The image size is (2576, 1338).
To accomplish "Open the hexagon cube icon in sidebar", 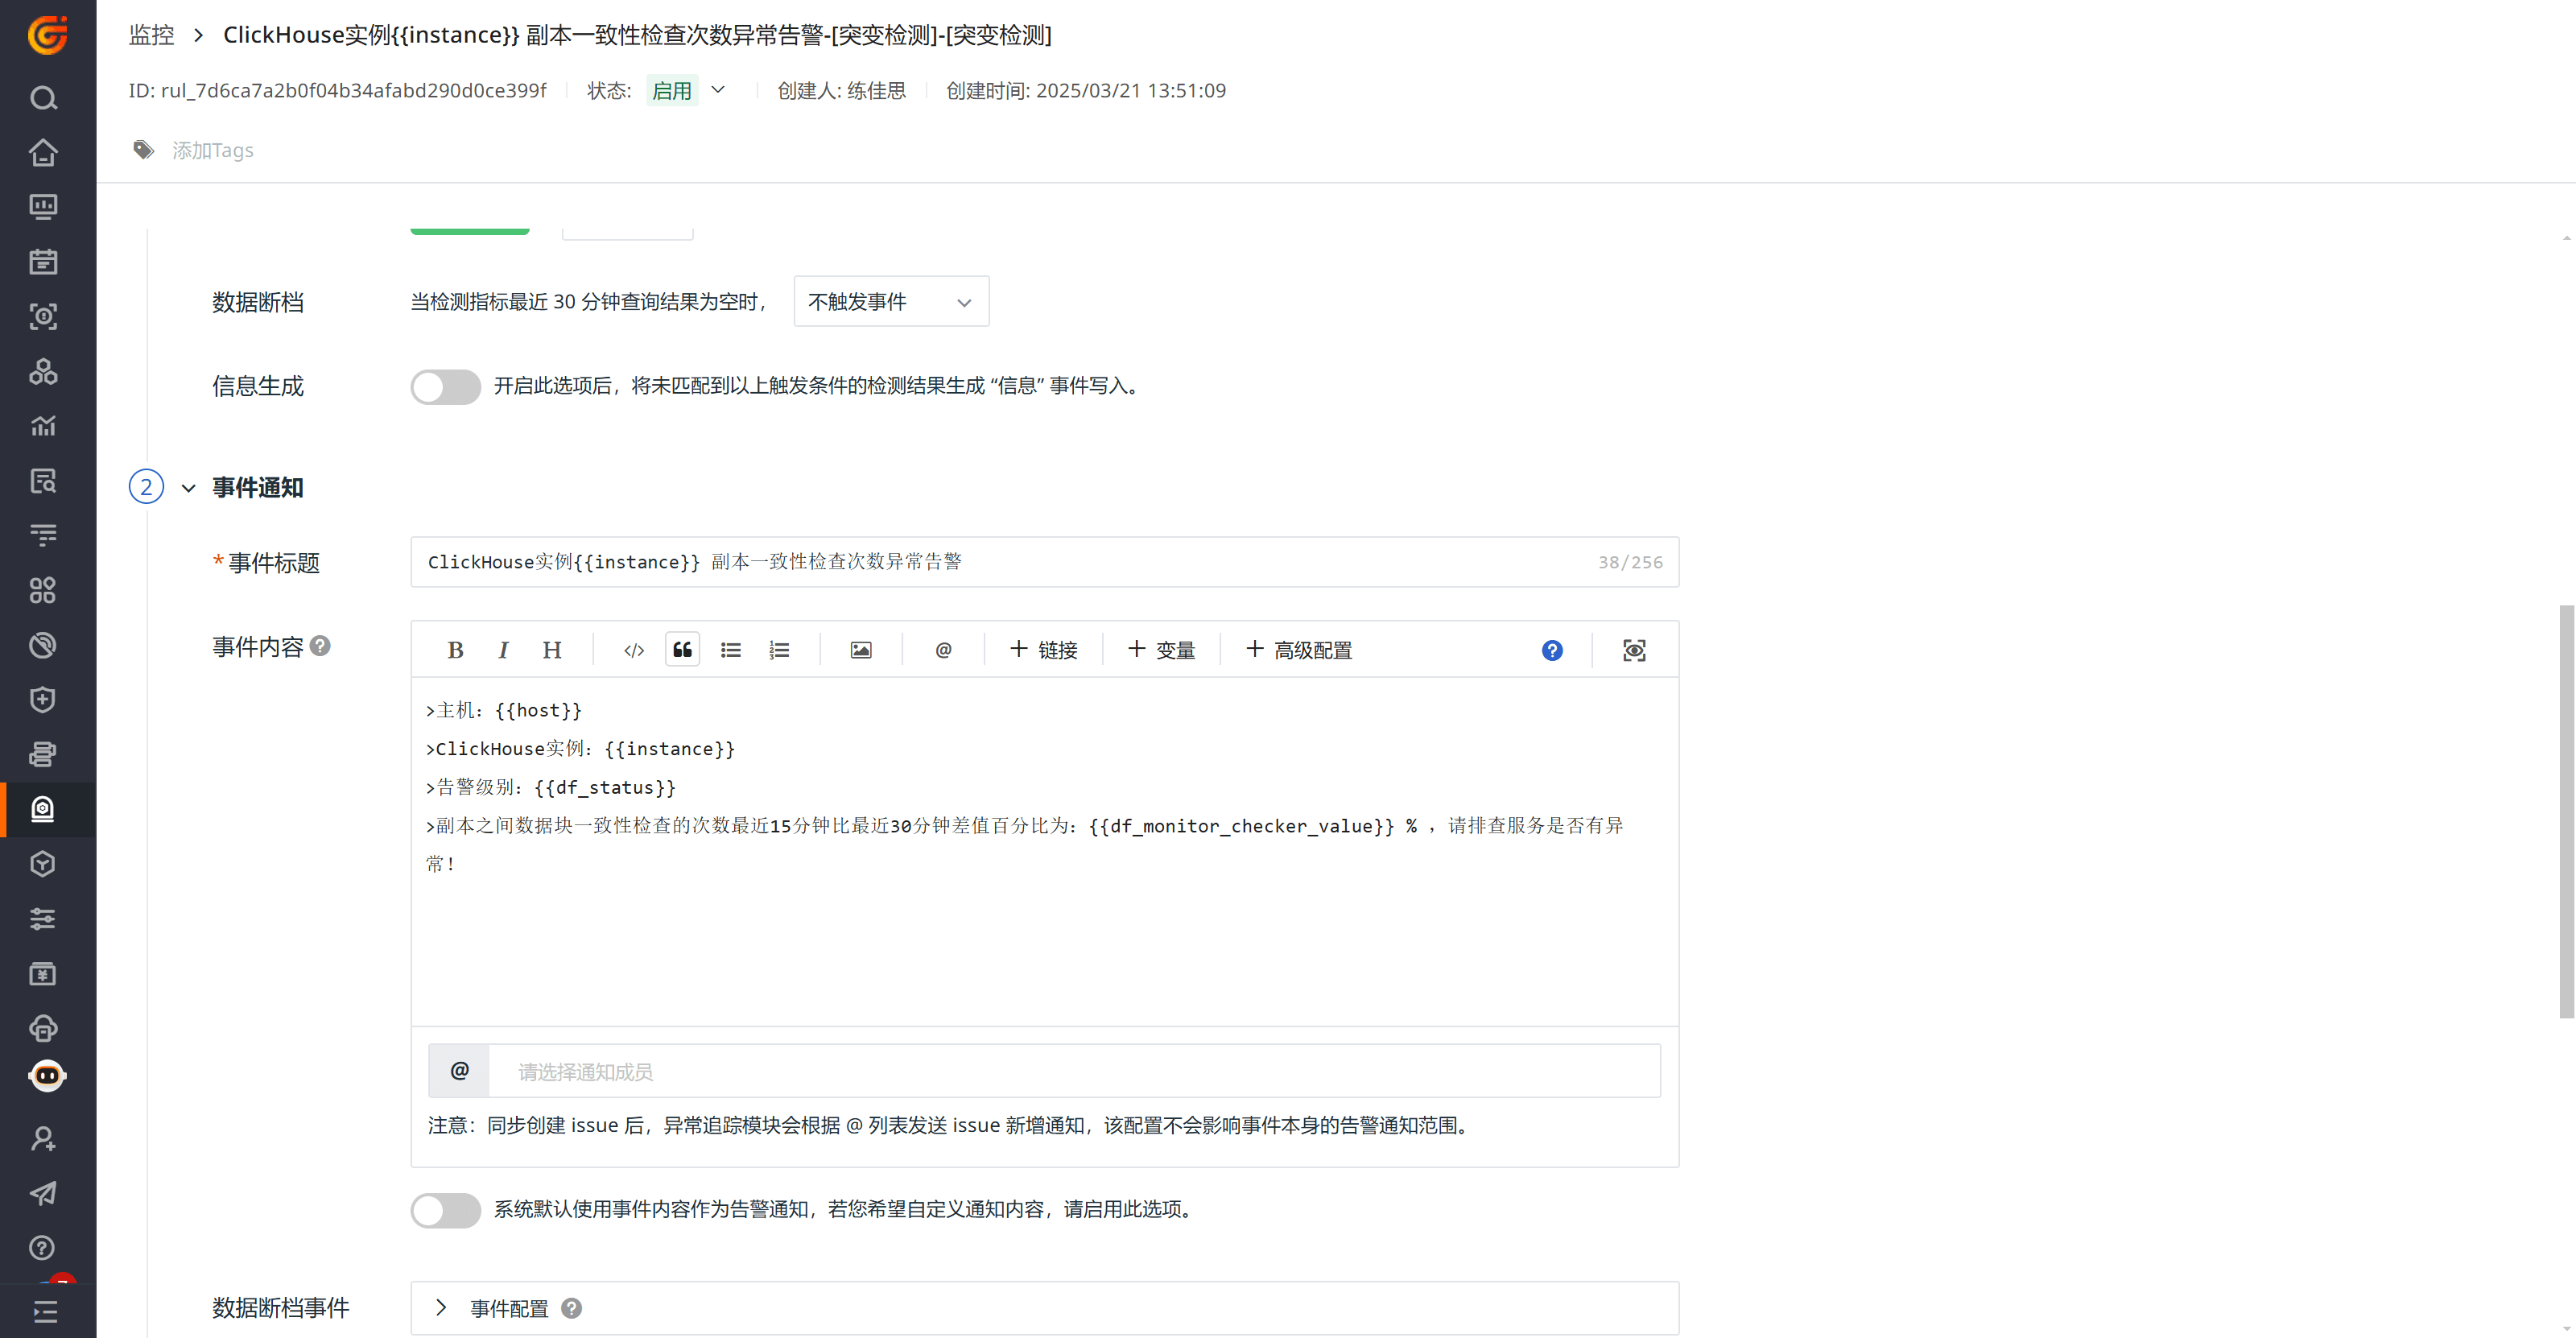I will point(43,864).
